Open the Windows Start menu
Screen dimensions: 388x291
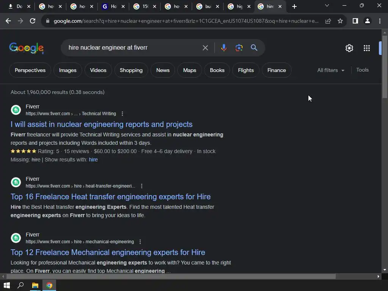(7, 285)
